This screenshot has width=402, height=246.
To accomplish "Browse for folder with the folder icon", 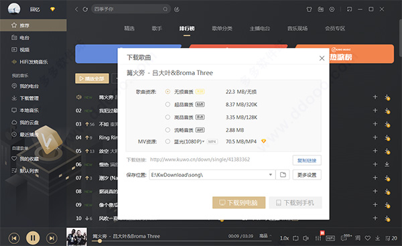I will [x=283, y=175].
